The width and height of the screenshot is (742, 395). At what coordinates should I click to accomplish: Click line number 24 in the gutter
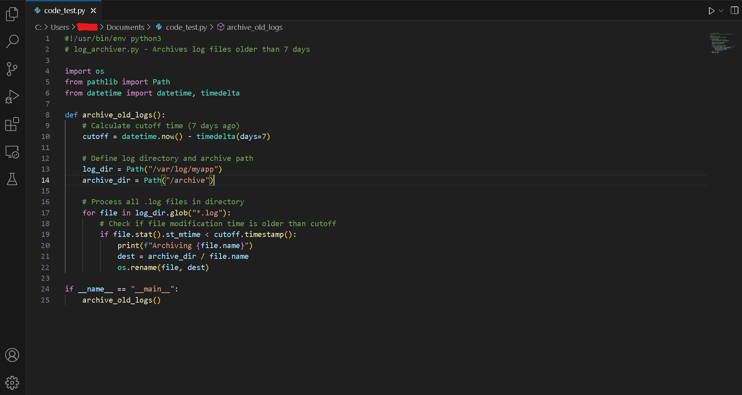point(45,289)
